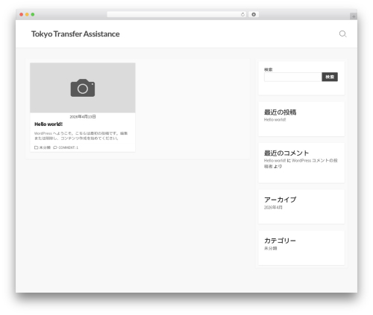Click the round icon right of the address bar
This screenshot has height=315, width=373.
click(254, 14)
